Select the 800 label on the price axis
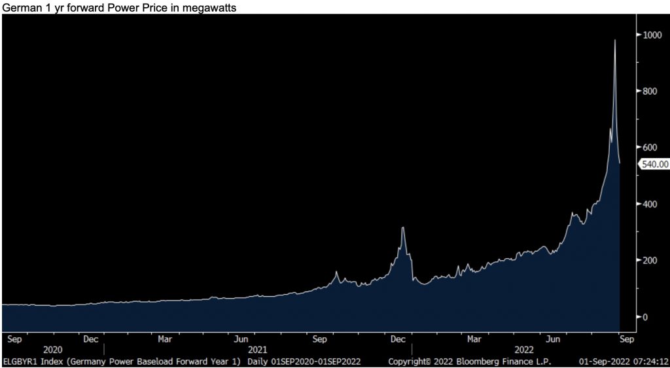This screenshot has width=670, height=368. click(648, 91)
